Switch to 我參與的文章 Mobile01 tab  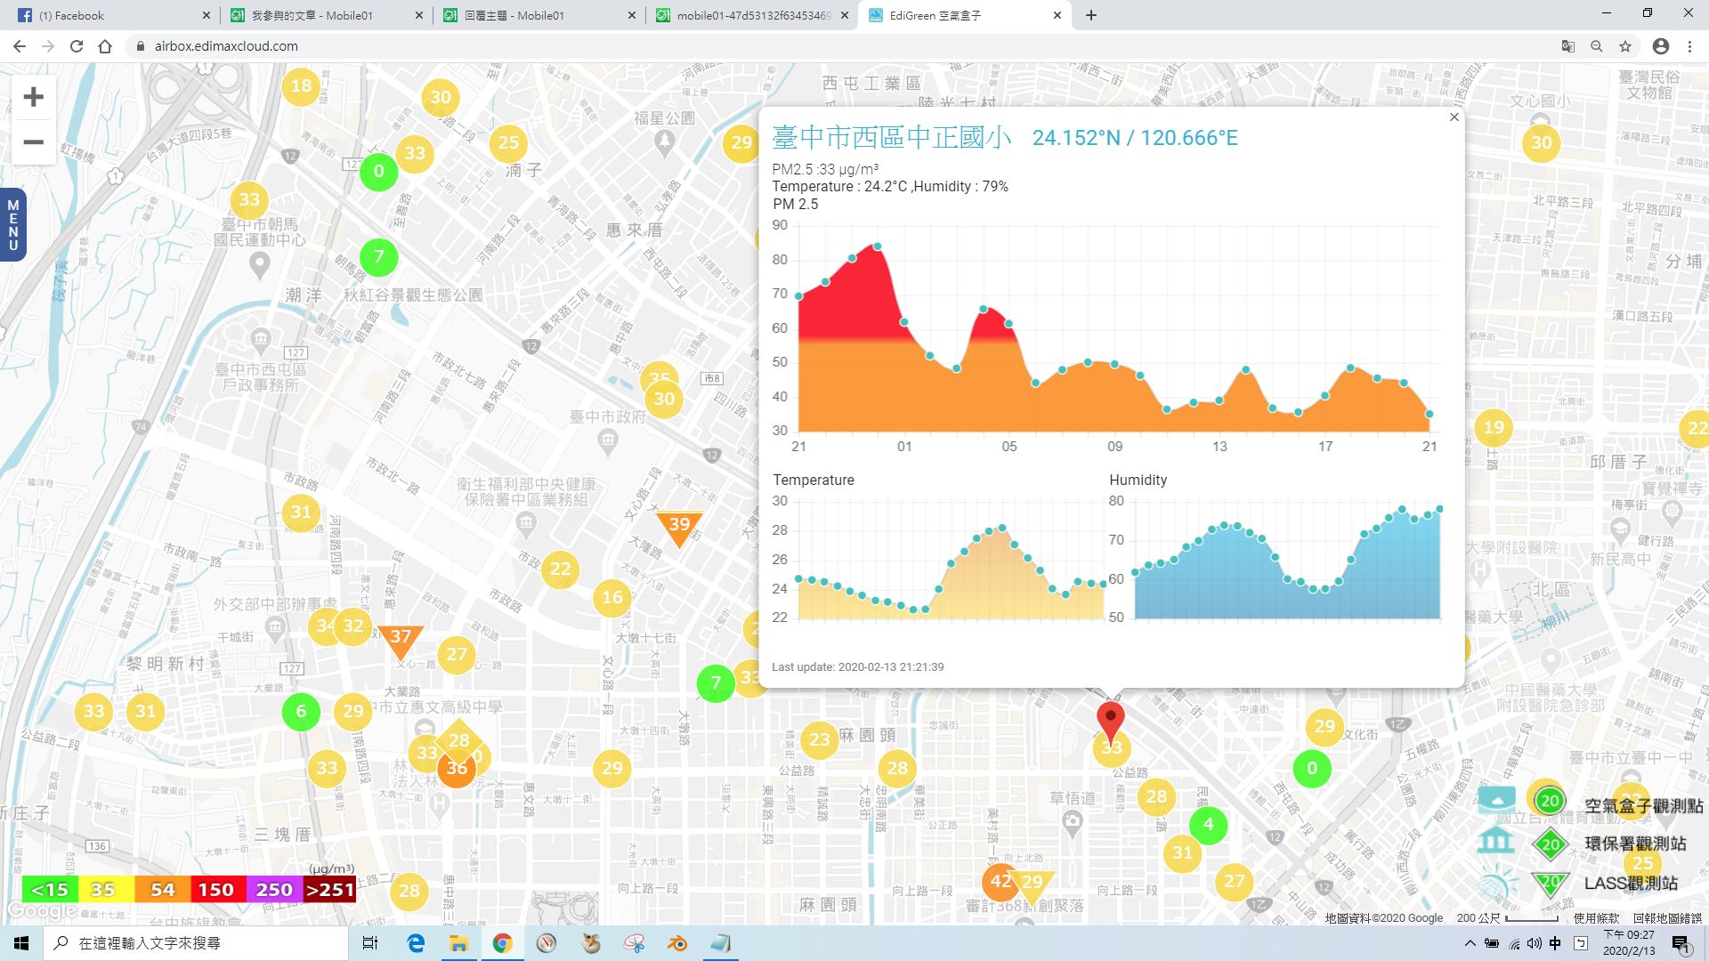(x=326, y=15)
